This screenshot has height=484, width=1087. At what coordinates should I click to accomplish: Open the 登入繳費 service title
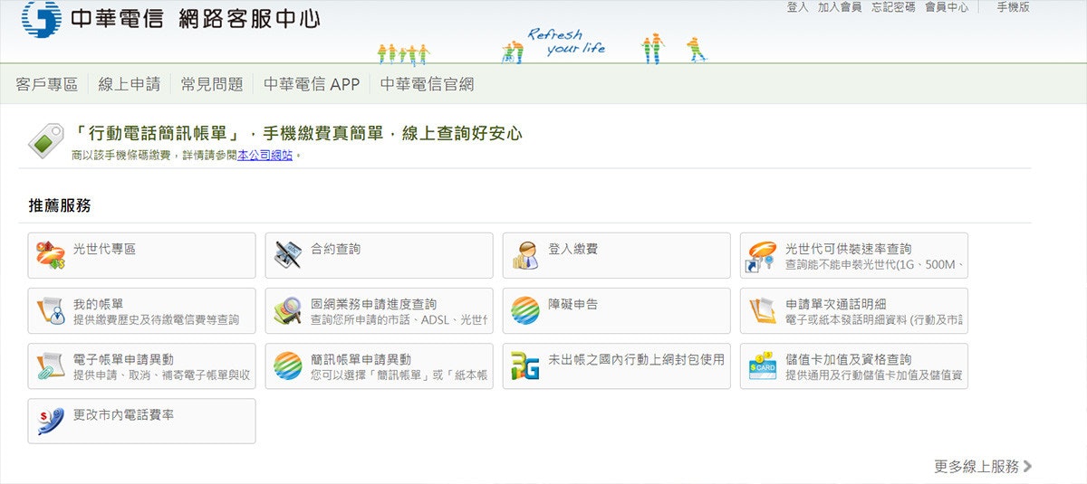pos(572,249)
